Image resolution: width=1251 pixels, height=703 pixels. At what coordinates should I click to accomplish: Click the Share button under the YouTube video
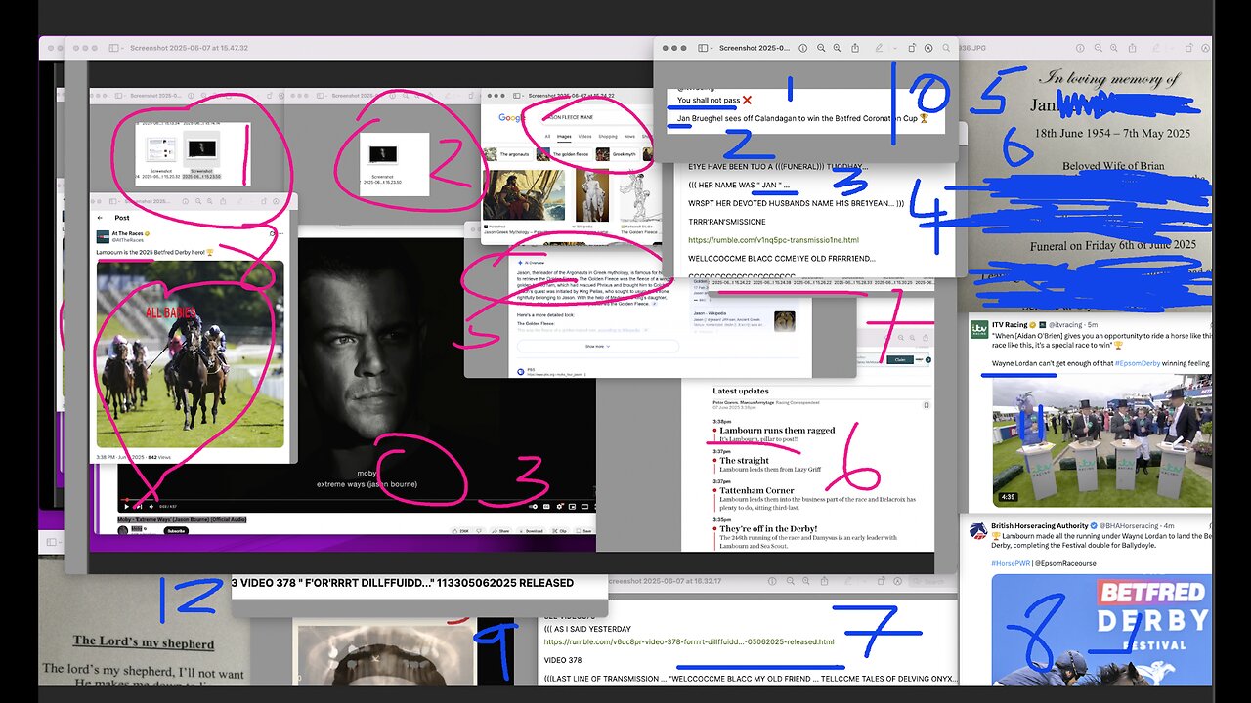[x=500, y=531]
